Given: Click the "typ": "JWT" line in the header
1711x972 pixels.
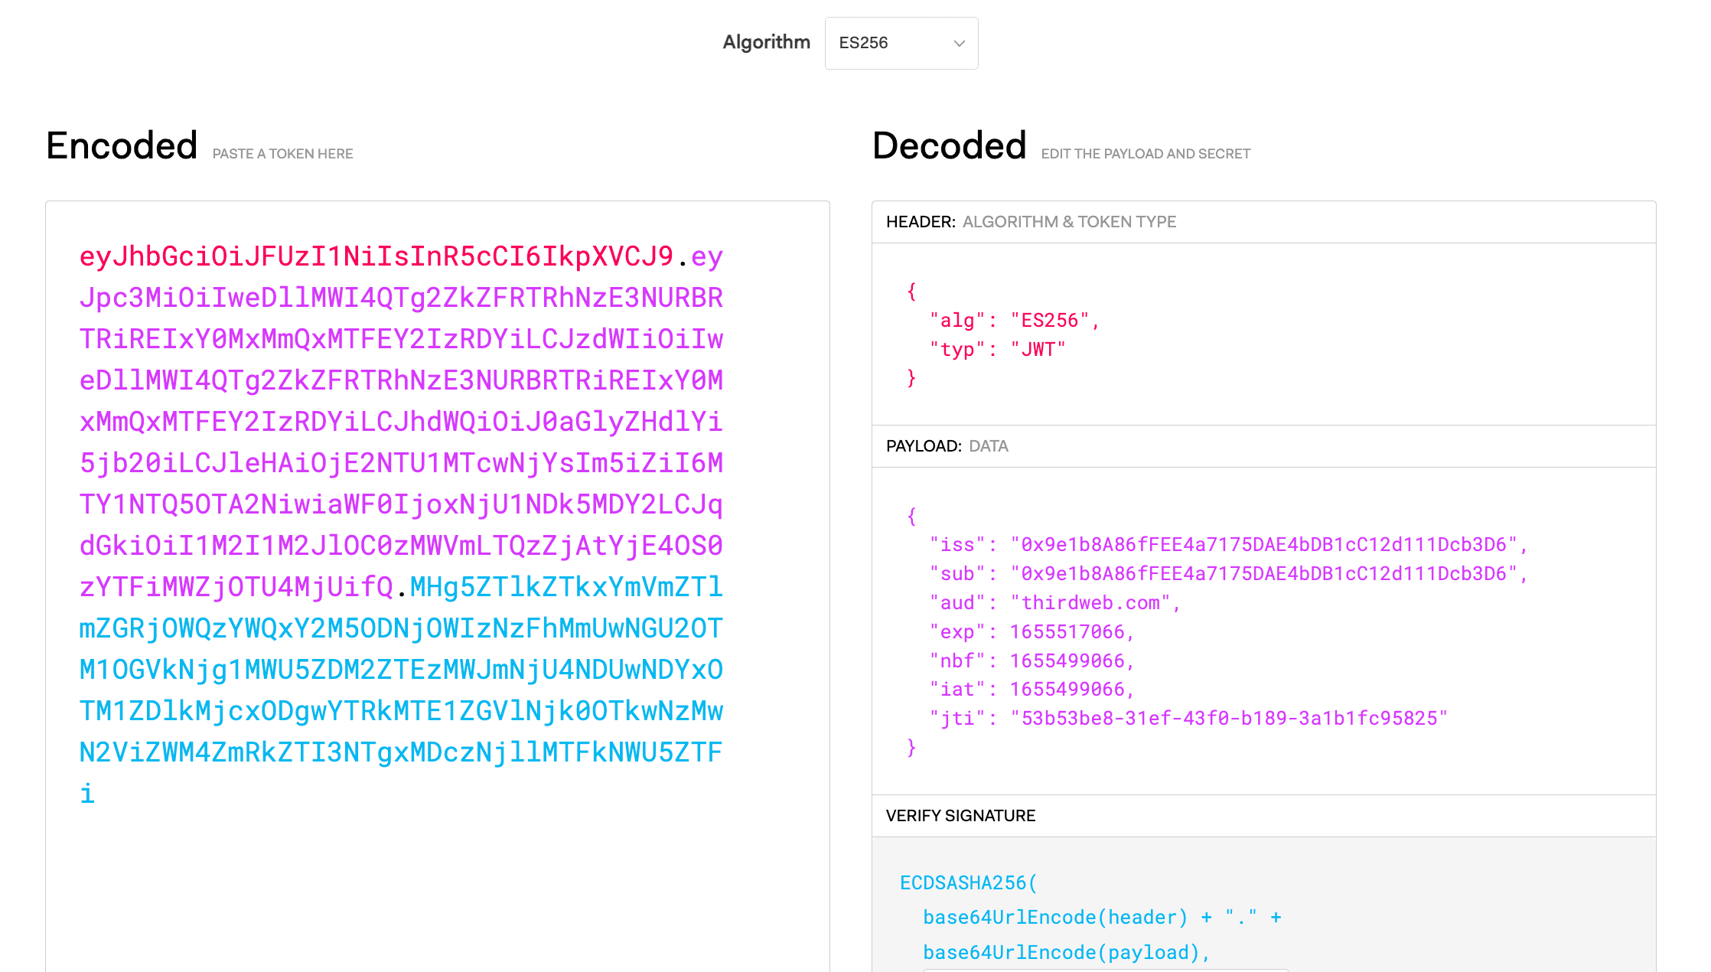Looking at the screenshot, I should (x=997, y=350).
